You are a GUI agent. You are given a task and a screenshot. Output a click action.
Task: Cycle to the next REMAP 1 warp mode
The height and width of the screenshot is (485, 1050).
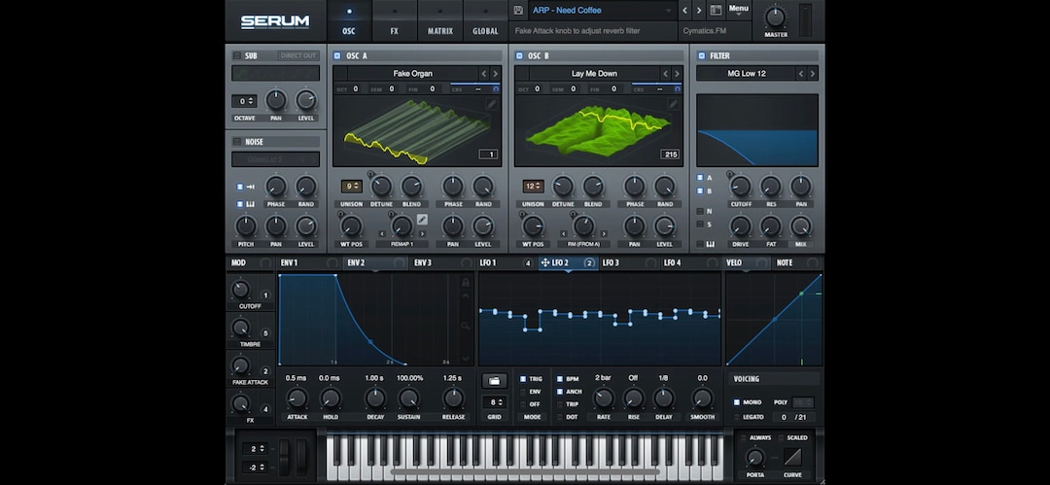(x=423, y=234)
